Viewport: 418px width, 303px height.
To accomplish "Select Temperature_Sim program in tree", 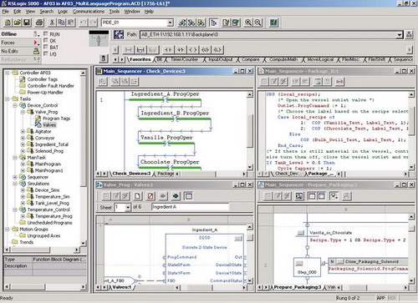I will click(x=53, y=197).
